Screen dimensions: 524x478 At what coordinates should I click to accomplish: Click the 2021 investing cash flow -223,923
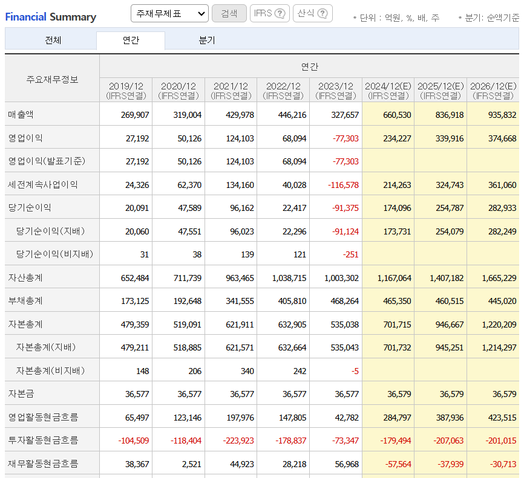pos(238,441)
